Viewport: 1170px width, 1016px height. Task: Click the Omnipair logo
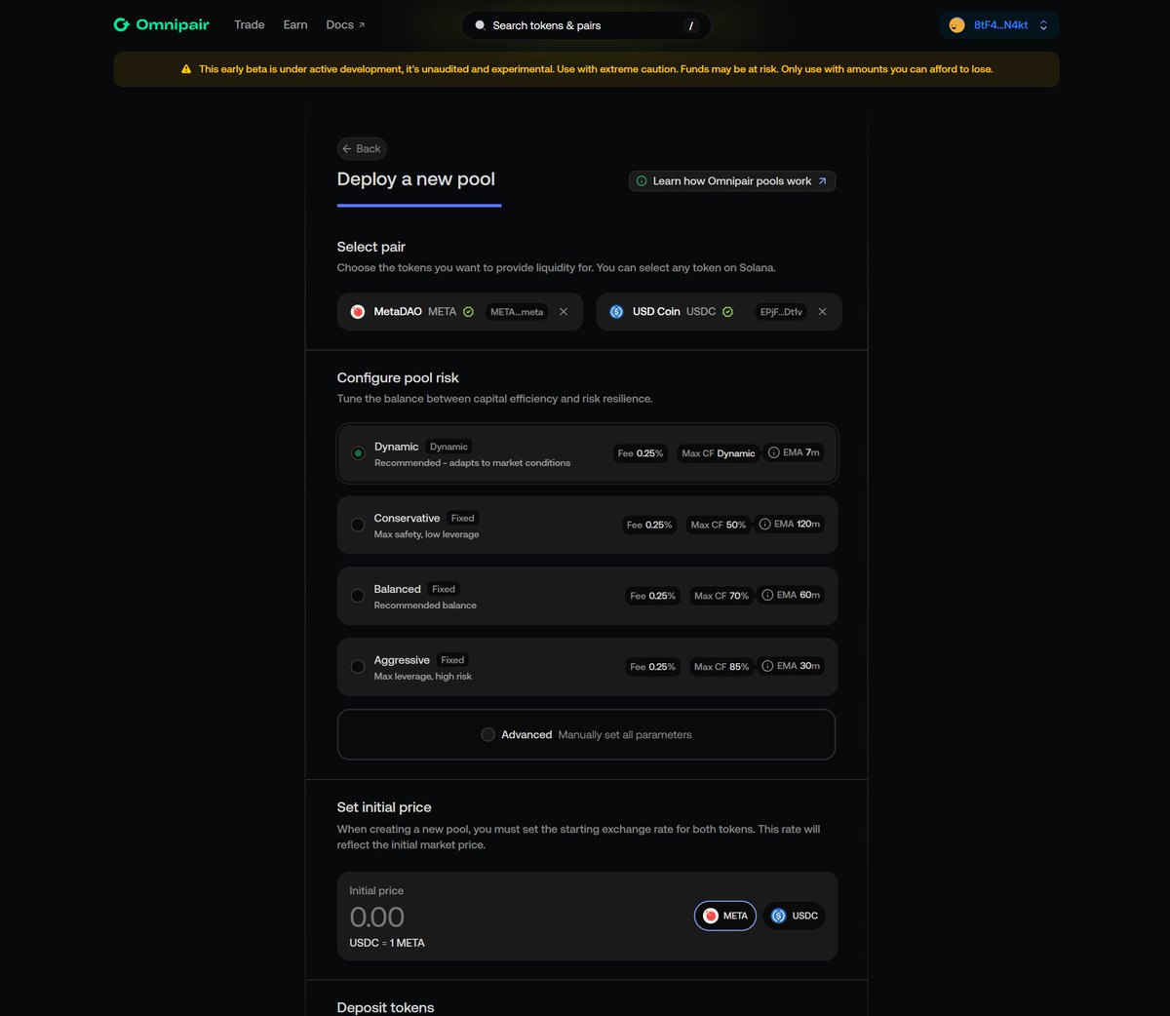[162, 24]
